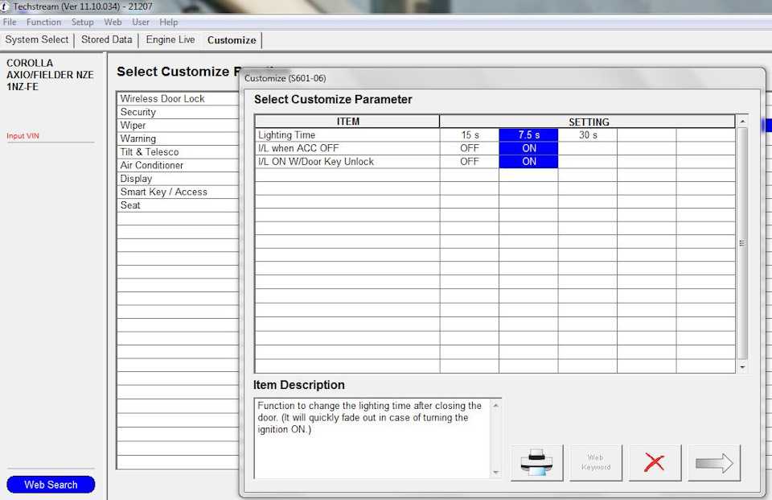Viewport: 772px width, 500px height.
Task: Click the parameter table scroll up arrow
Action: pos(742,121)
